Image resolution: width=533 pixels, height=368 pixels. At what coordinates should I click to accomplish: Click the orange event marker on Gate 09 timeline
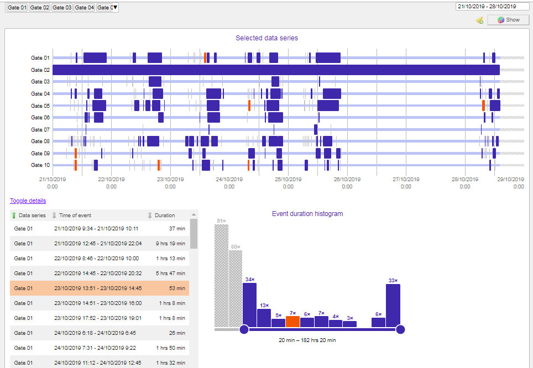point(76,153)
